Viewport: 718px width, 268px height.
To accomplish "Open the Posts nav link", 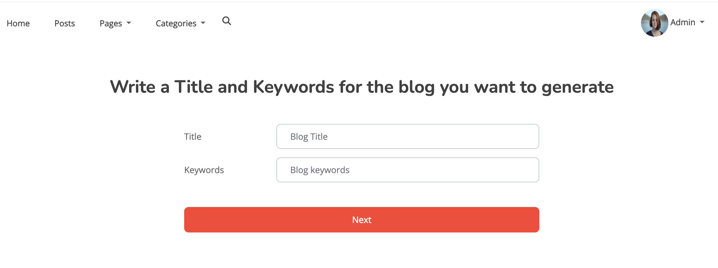I will click(x=65, y=23).
